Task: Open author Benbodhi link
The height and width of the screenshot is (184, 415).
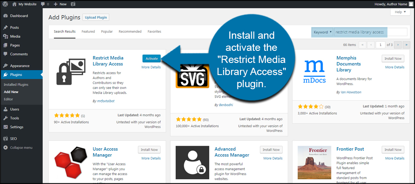Action: tap(226, 105)
